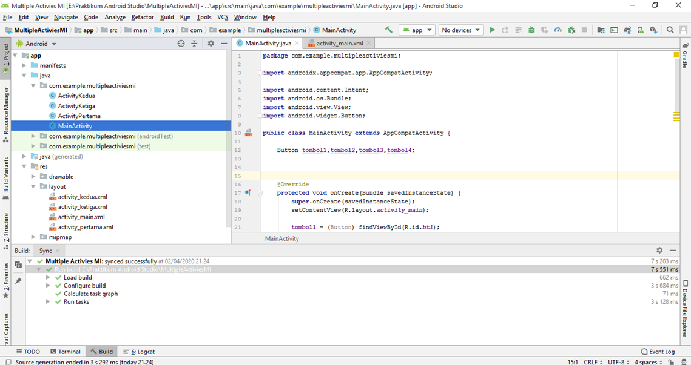Expand the Configure build node
The height and width of the screenshot is (365, 691).
(48, 286)
